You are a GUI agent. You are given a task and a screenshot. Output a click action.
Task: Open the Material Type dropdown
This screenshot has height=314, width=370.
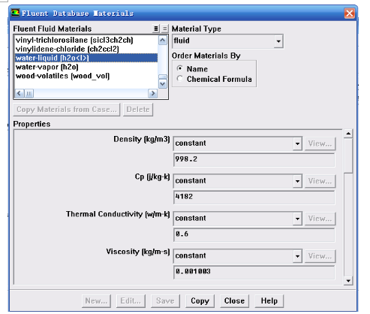coord(278,41)
